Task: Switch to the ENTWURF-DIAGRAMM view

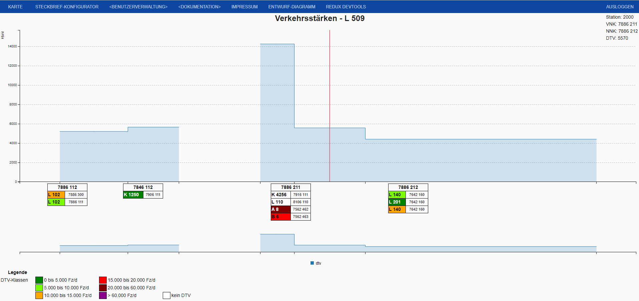Action: [292, 6]
